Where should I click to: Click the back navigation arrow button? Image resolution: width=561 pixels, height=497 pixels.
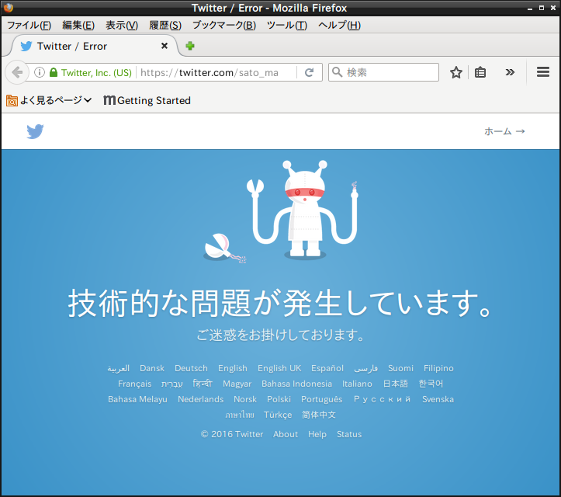[x=17, y=72]
